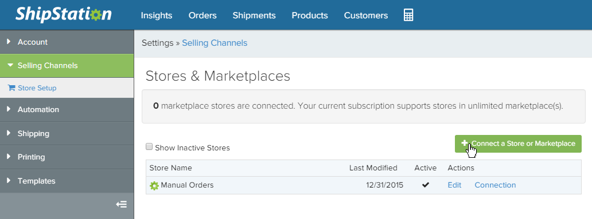Collapse sidebar using the arrow-lines icon
Image resolution: width=592 pixels, height=219 pixels.
click(x=121, y=205)
